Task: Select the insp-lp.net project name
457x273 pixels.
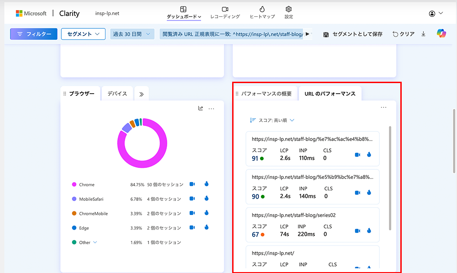Action: [x=107, y=13]
